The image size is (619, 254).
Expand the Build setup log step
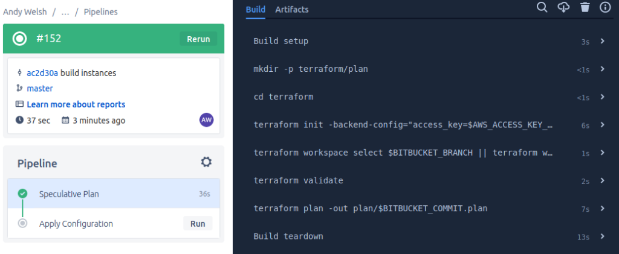tap(430, 41)
